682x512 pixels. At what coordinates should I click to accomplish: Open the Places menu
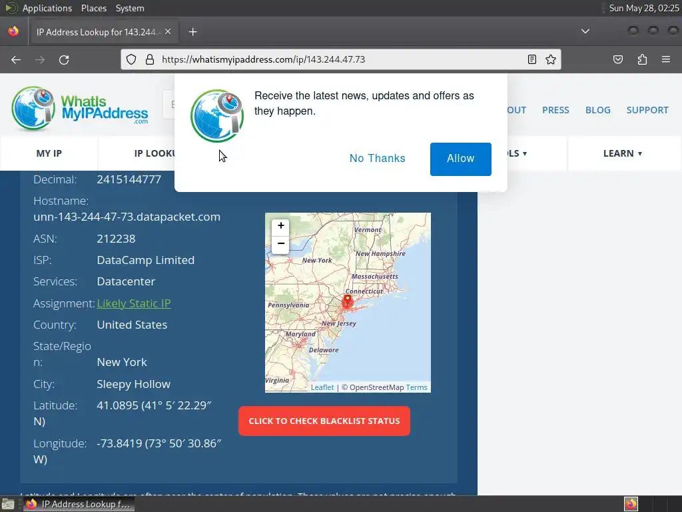(x=93, y=8)
